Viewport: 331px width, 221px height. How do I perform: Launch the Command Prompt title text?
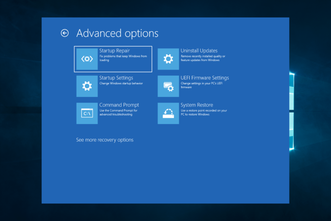[119, 105]
